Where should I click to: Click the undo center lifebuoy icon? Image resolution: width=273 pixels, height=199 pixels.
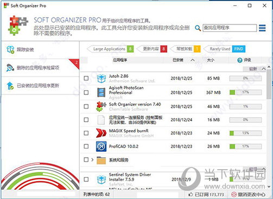click(234, 195)
